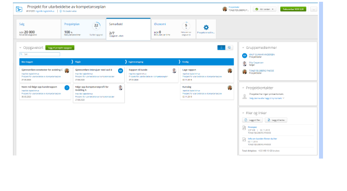Click avatar on 'Lage rapport' card
The width and height of the screenshot is (347, 191).
230,71
